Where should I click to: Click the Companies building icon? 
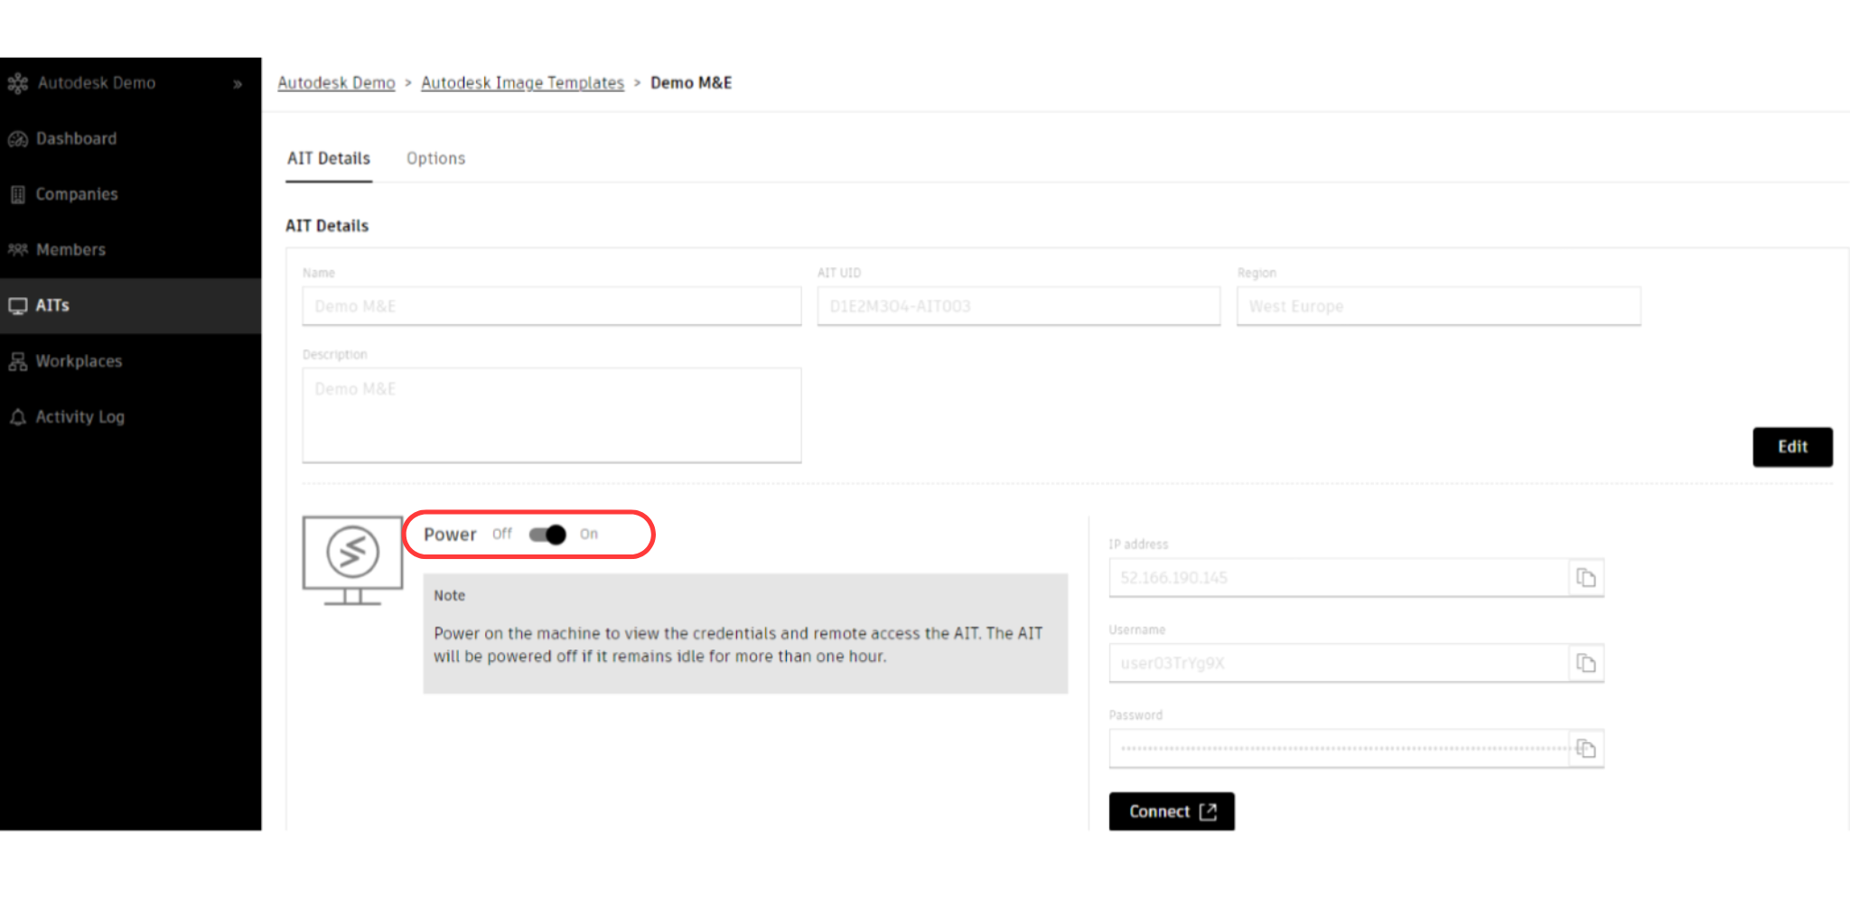[17, 194]
